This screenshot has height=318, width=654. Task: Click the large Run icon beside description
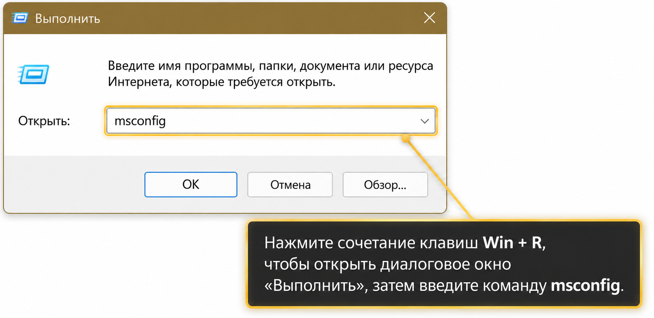coord(33,74)
